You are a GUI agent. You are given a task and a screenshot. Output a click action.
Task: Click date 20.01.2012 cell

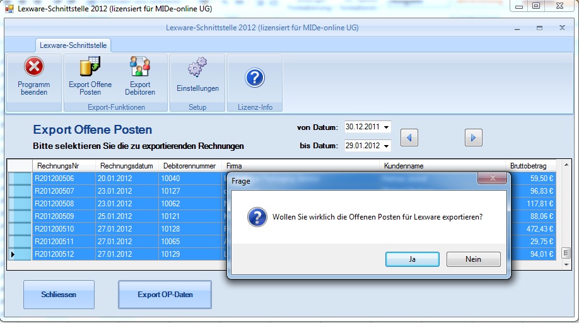coord(127,179)
